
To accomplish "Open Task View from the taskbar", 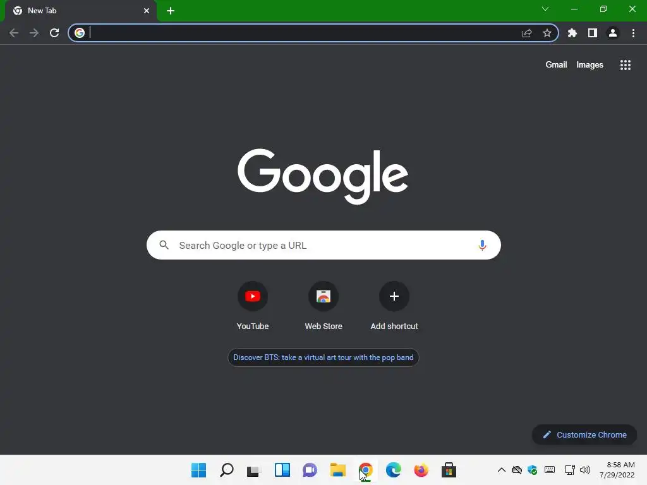I will tap(254, 470).
